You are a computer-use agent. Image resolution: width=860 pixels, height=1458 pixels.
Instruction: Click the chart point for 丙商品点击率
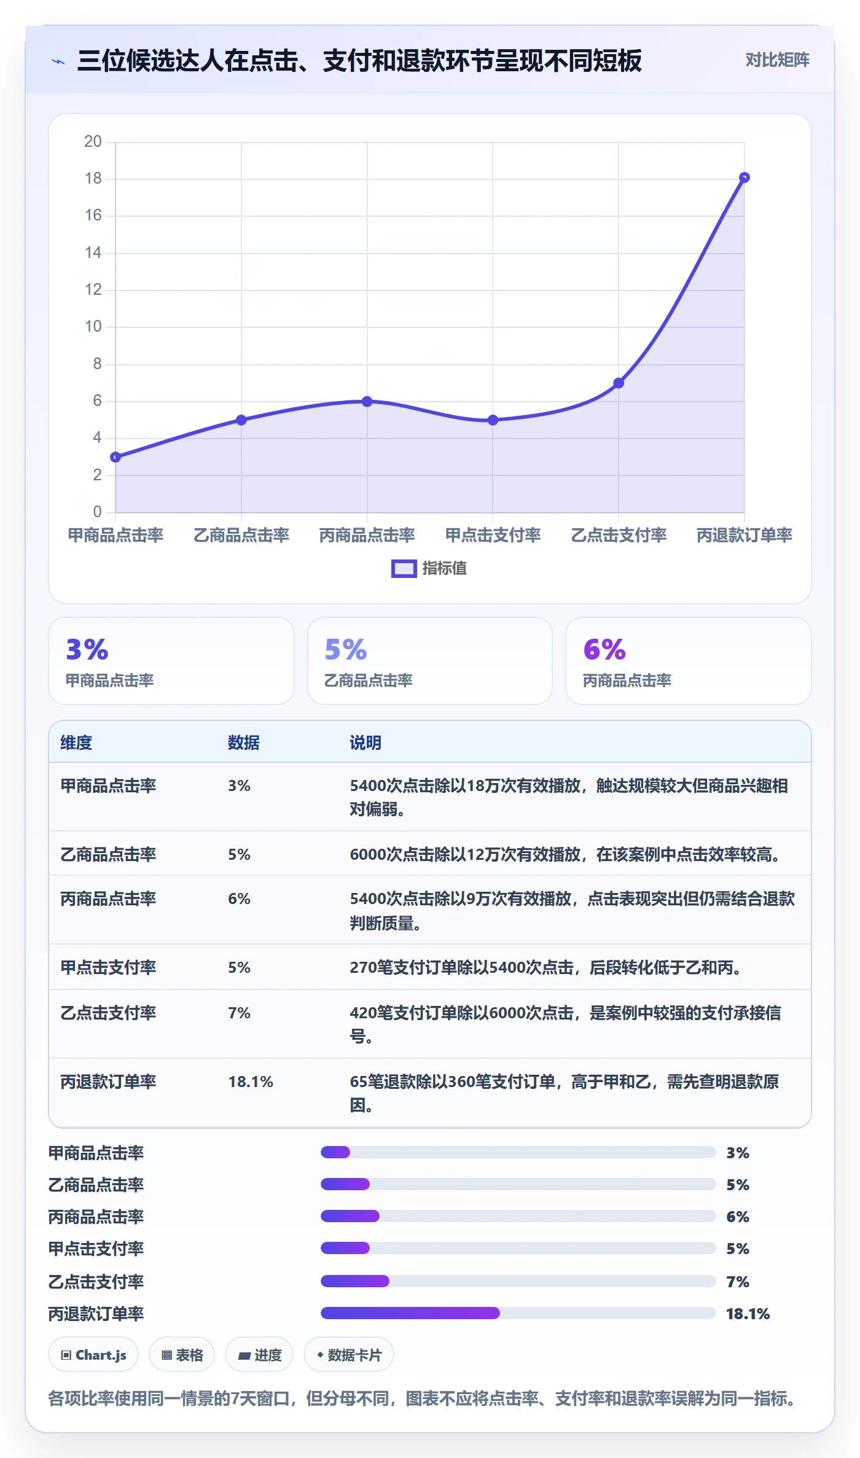tap(367, 402)
